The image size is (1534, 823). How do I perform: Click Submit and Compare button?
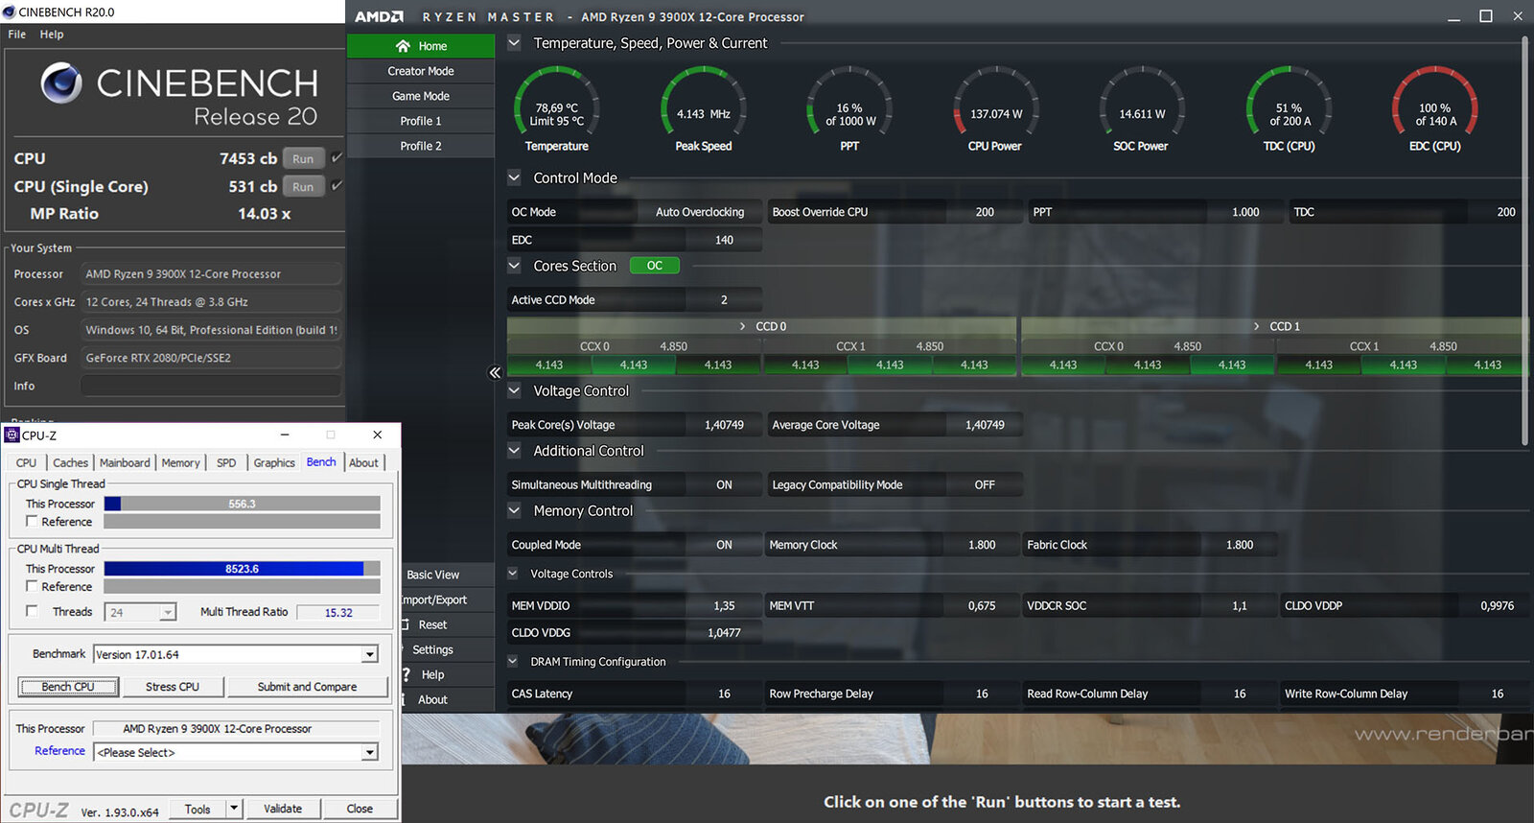(x=307, y=687)
